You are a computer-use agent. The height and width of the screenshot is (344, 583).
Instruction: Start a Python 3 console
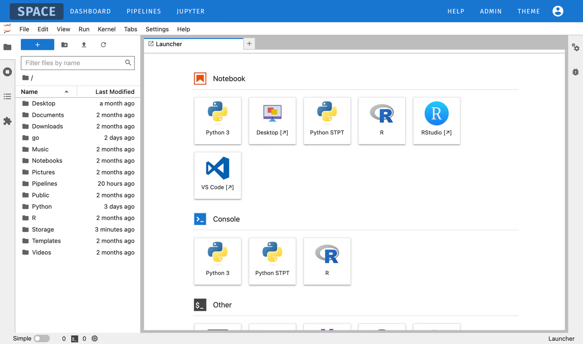click(218, 261)
